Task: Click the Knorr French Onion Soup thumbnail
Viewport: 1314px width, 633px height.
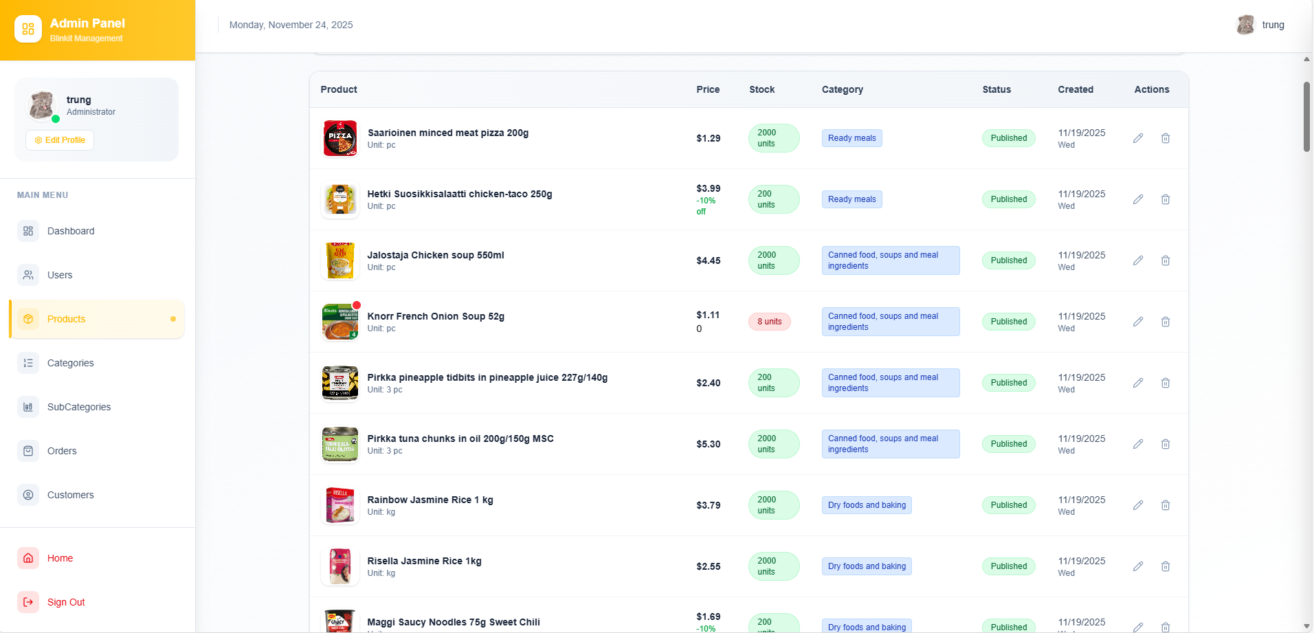Action: coord(340,322)
